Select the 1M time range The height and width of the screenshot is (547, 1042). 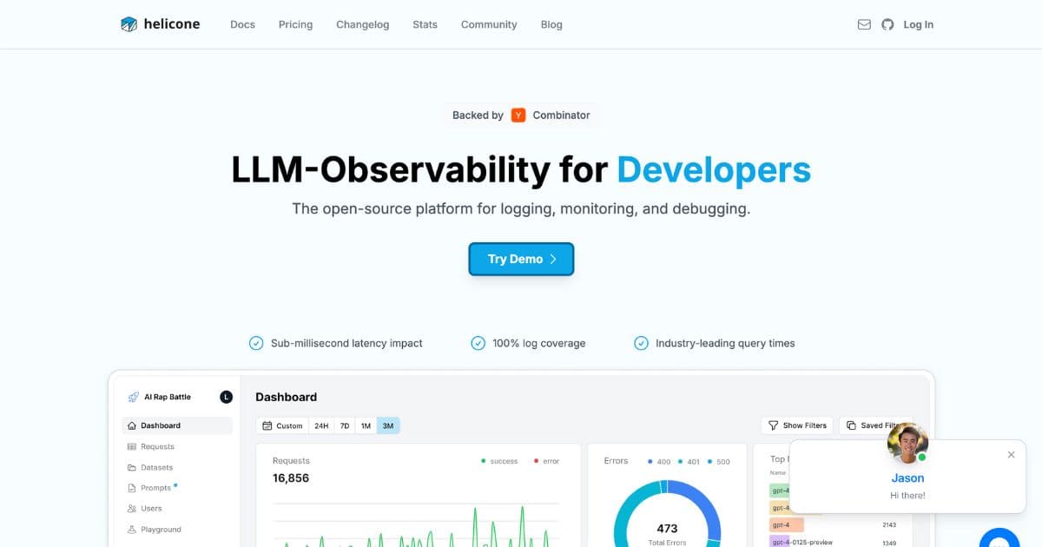pyautogui.click(x=366, y=425)
